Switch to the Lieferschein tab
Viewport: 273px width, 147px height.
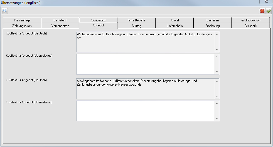(174, 26)
